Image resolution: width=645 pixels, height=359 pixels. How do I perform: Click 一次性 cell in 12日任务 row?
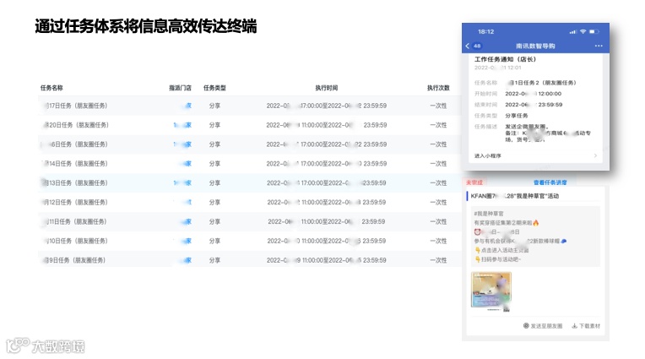(438, 203)
